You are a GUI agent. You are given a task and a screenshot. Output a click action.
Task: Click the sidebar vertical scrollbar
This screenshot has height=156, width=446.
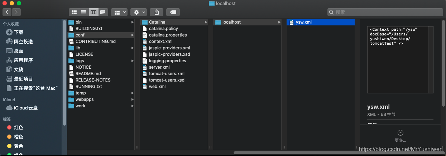[x=64, y=73]
